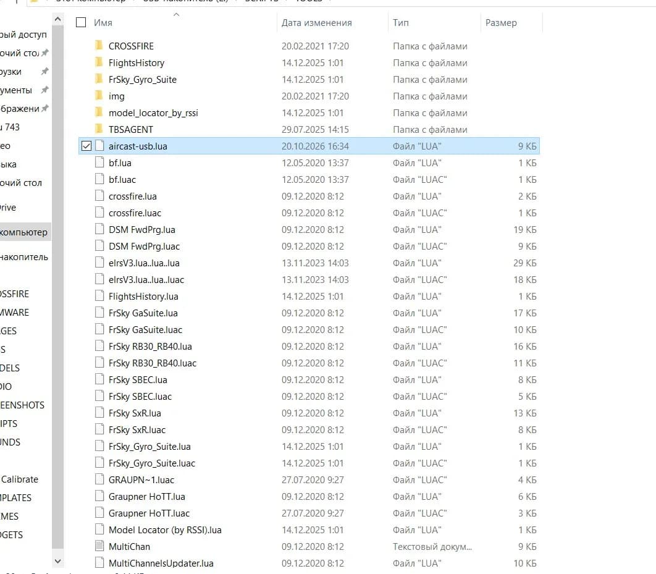This screenshot has width=656, height=574.
Task: Open 'Calibrate' item in navigation pane
Action: (19, 479)
